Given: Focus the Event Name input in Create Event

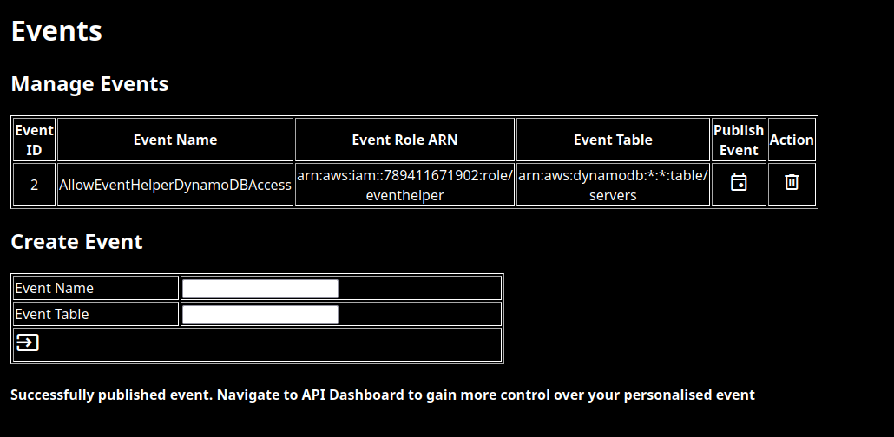Looking at the screenshot, I should pyautogui.click(x=260, y=288).
